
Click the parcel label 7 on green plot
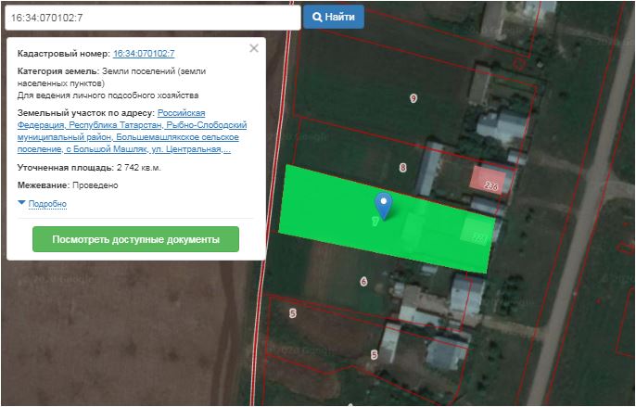374,222
